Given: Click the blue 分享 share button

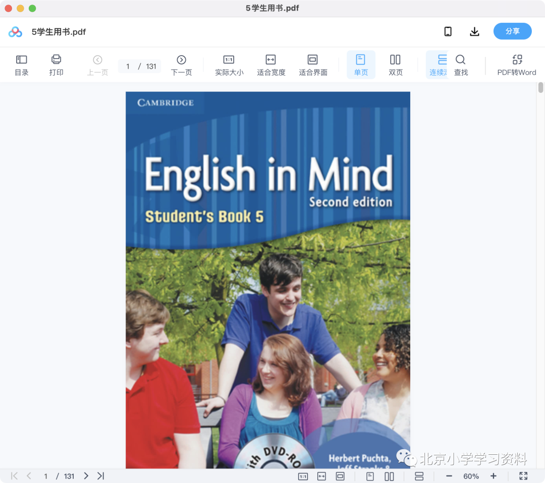Looking at the screenshot, I should click(512, 31).
